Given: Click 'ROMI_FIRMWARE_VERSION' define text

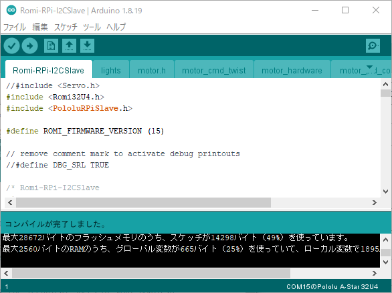Looking at the screenshot, I should click(x=92, y=131).
